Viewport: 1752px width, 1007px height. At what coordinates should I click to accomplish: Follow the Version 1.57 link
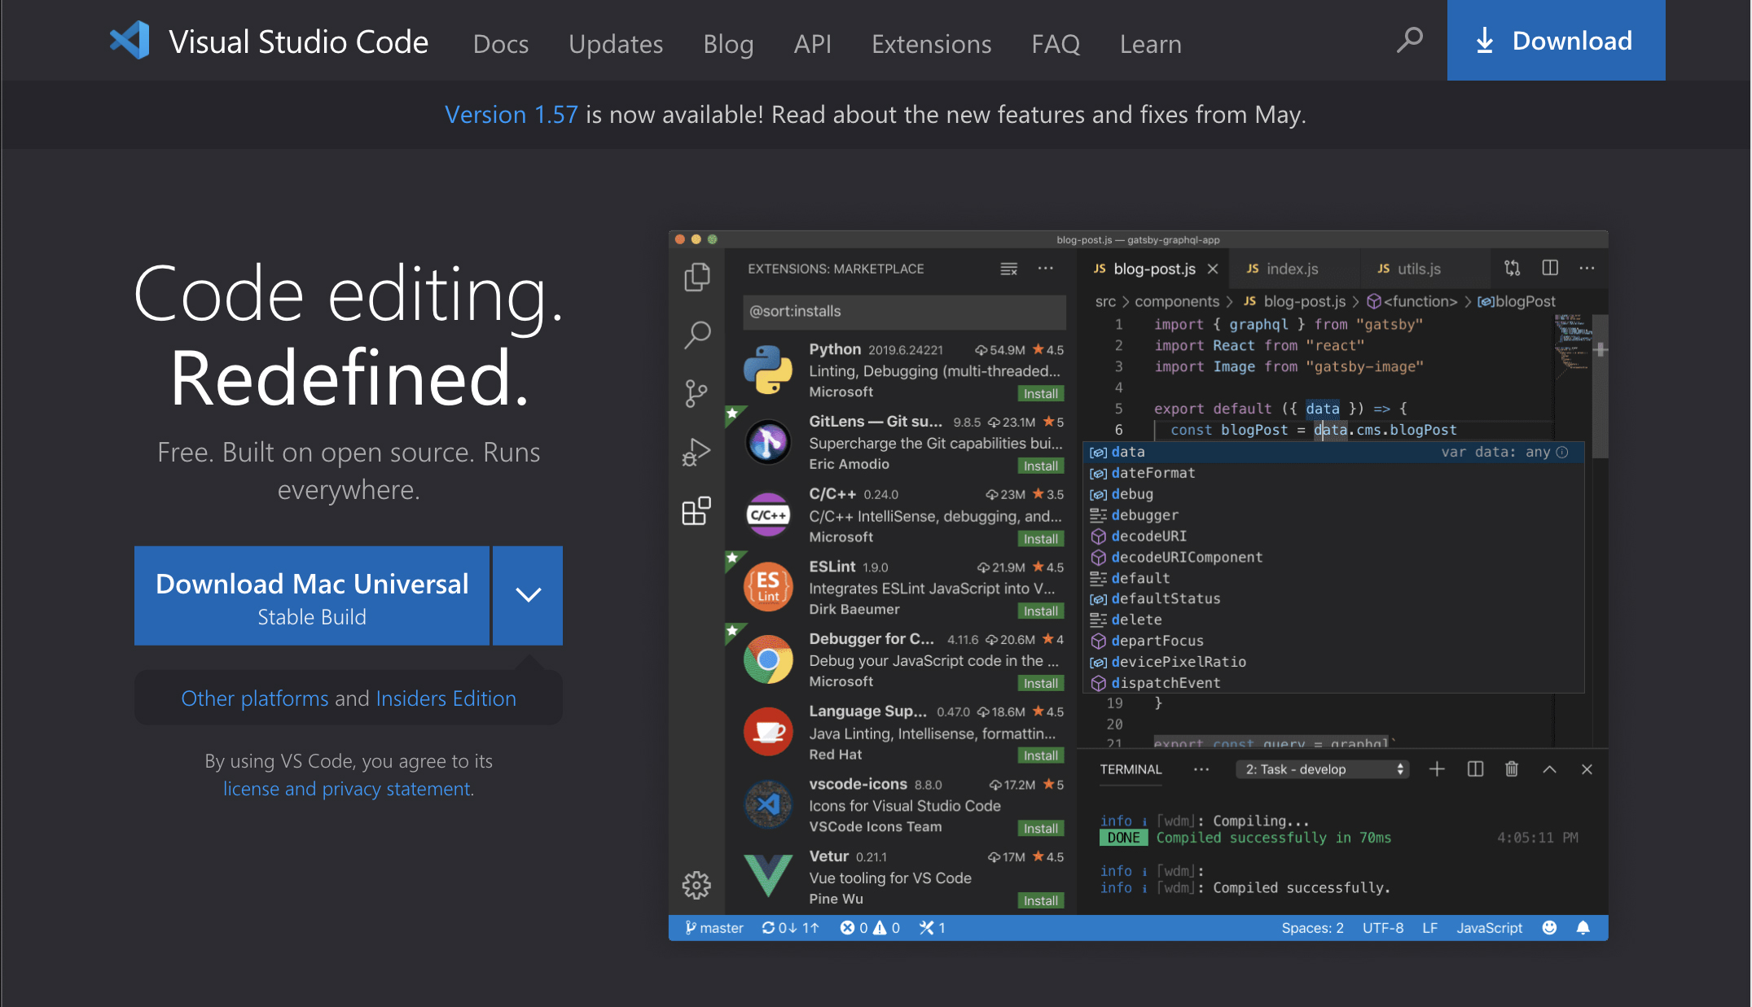(511, 115)
